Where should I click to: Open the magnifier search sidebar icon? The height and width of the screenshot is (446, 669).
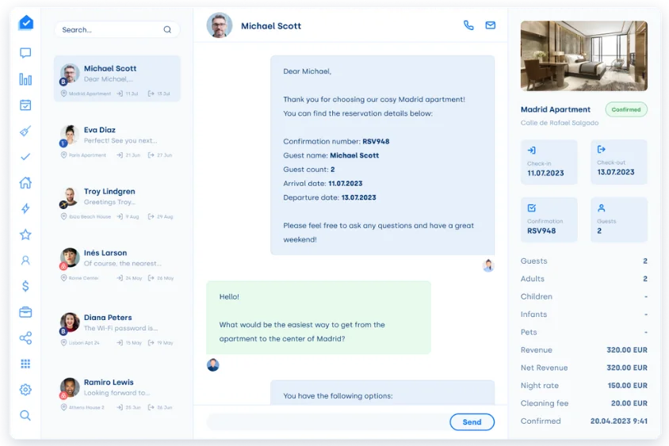[x=25, y=415]
